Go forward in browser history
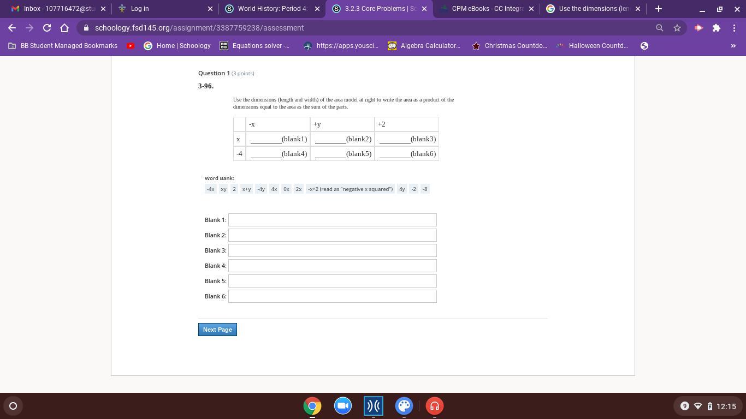 [29, 28]
